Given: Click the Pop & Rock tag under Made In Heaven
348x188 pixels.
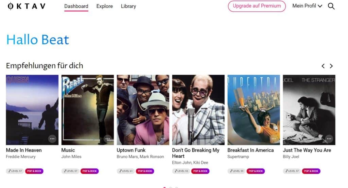Looking at the screenshot, I should tap(34, 171).
